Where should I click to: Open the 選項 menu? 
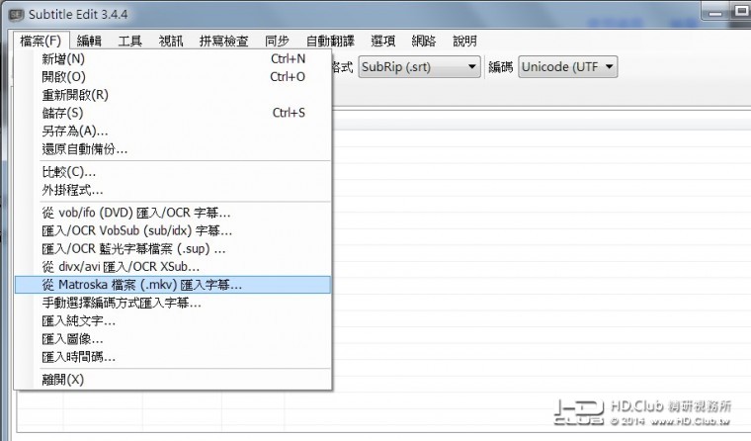[x=383, y=41]
